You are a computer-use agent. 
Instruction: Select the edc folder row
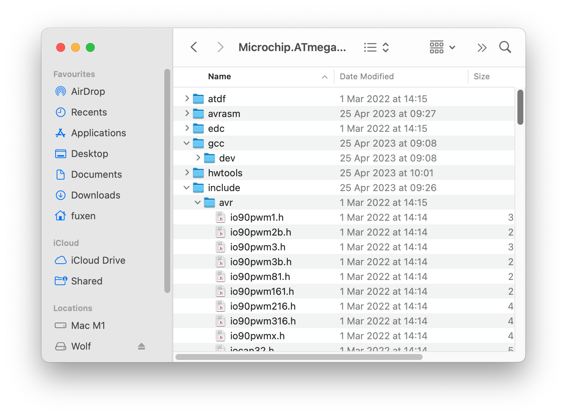pyautogui.click(x=344, y=129)
